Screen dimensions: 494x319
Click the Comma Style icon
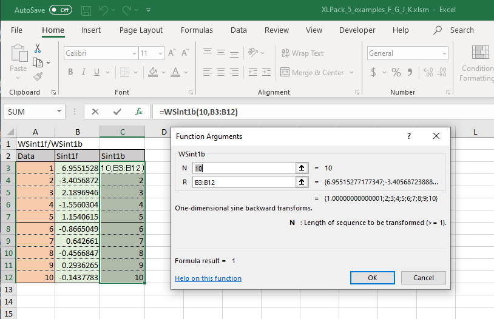[410, 72]
